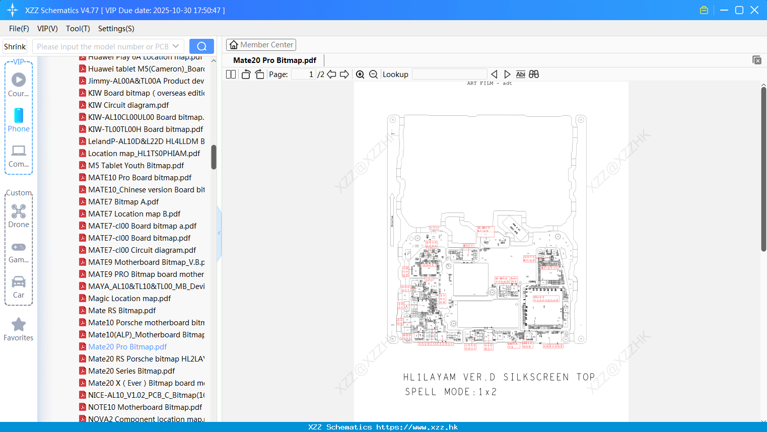Open MATE10 Pro Board bitmap.pdf
Viewport: 767px width, 432px height.
point(135,178)
